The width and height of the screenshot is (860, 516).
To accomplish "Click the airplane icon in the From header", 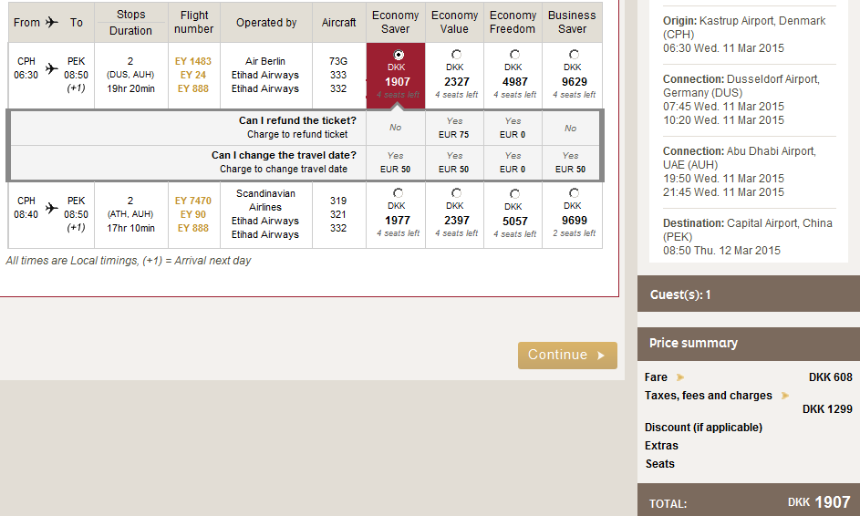I will pyautogui.click(x=51, y=23).
